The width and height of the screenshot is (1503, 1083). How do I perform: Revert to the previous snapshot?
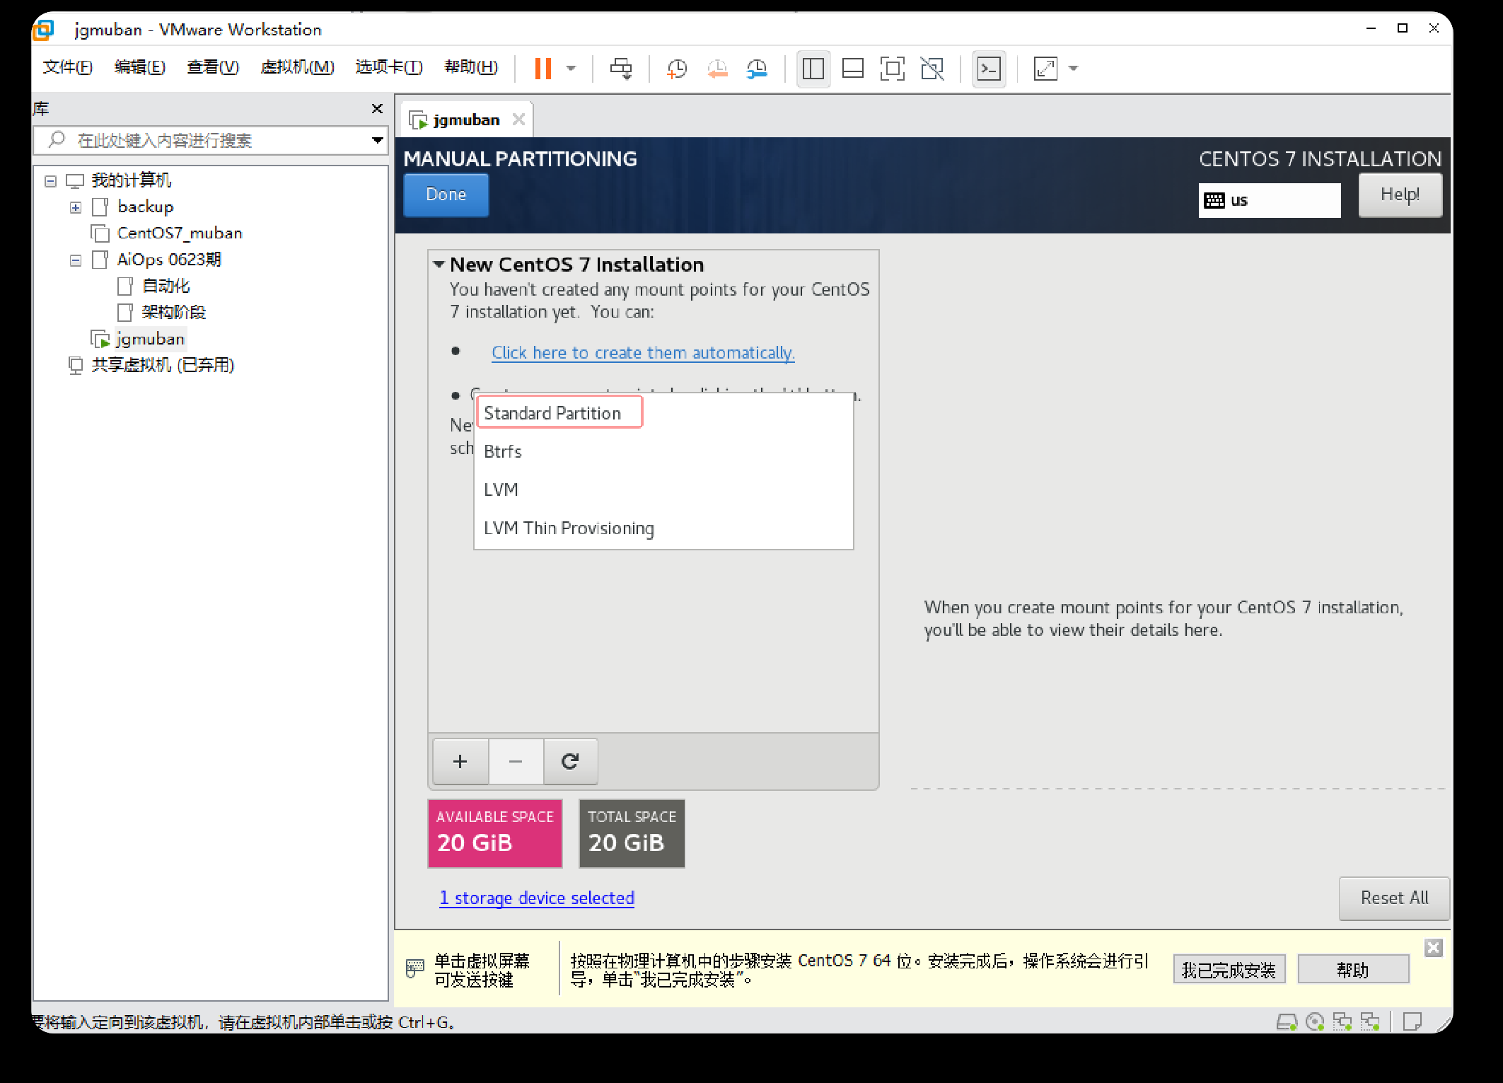pyautogui.click(x=717, y=69)
